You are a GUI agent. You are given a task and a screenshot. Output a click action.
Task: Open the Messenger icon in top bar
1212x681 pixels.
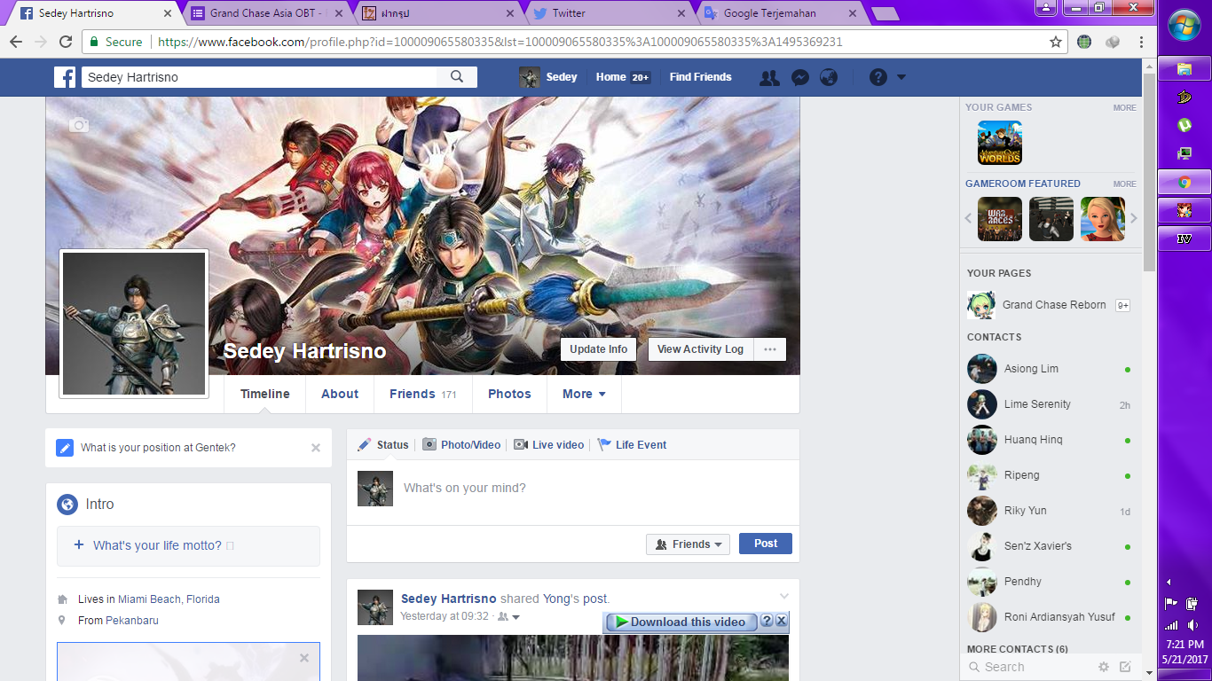pos(799,77)
